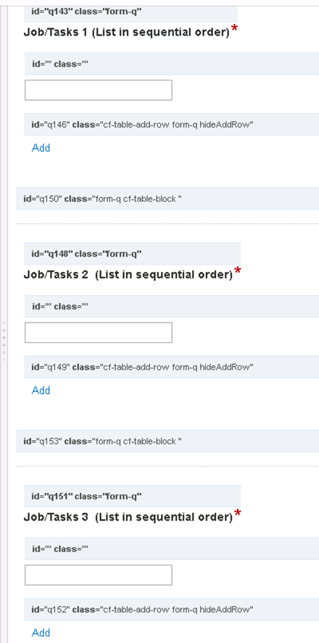Select the q143 form-q info bar
The height and width of the screenshot is (643, 319).
[x=130, y=12]
